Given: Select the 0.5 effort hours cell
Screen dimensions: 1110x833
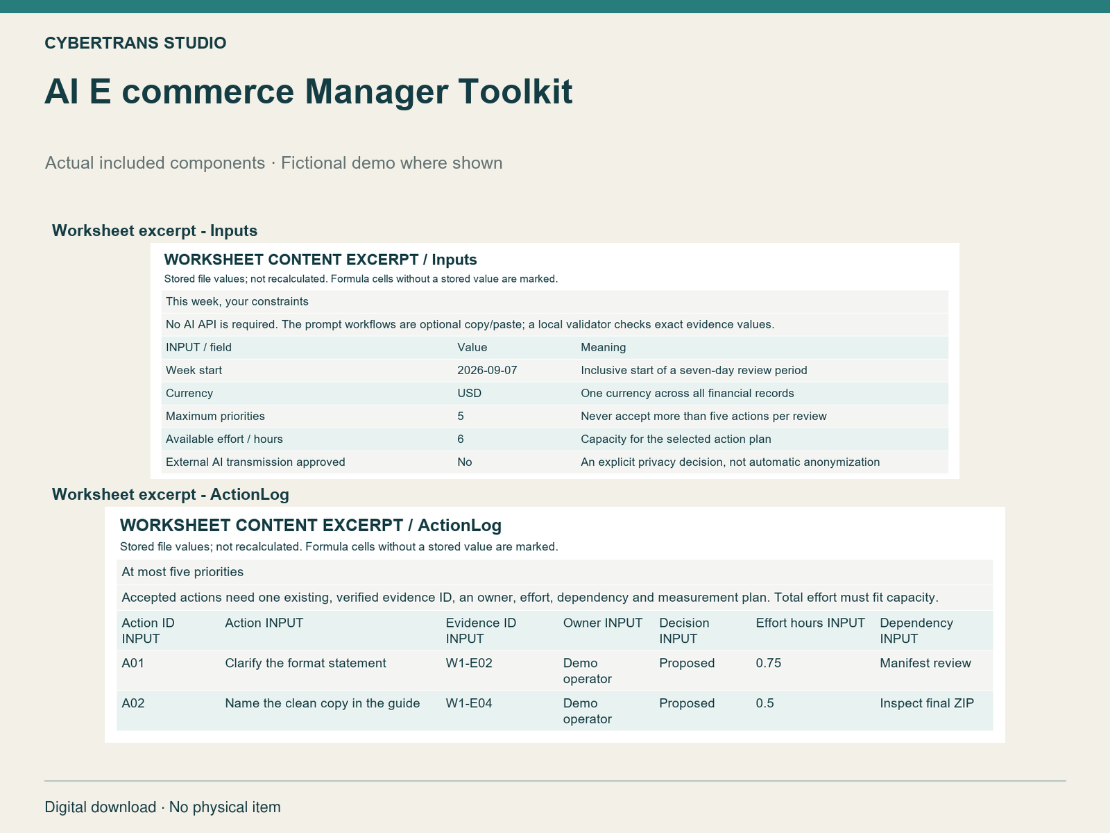Looking at the screenshot, I should pyautogui.click(x=765, y=703).
